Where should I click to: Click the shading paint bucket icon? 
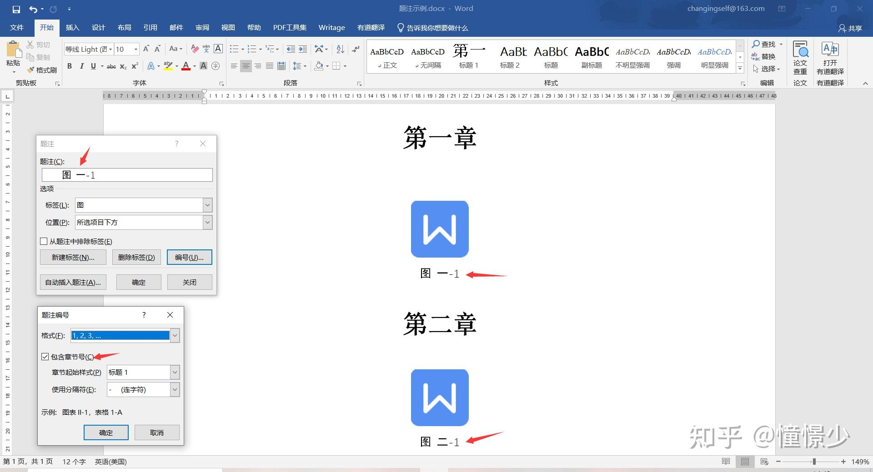tap(319, 66)
